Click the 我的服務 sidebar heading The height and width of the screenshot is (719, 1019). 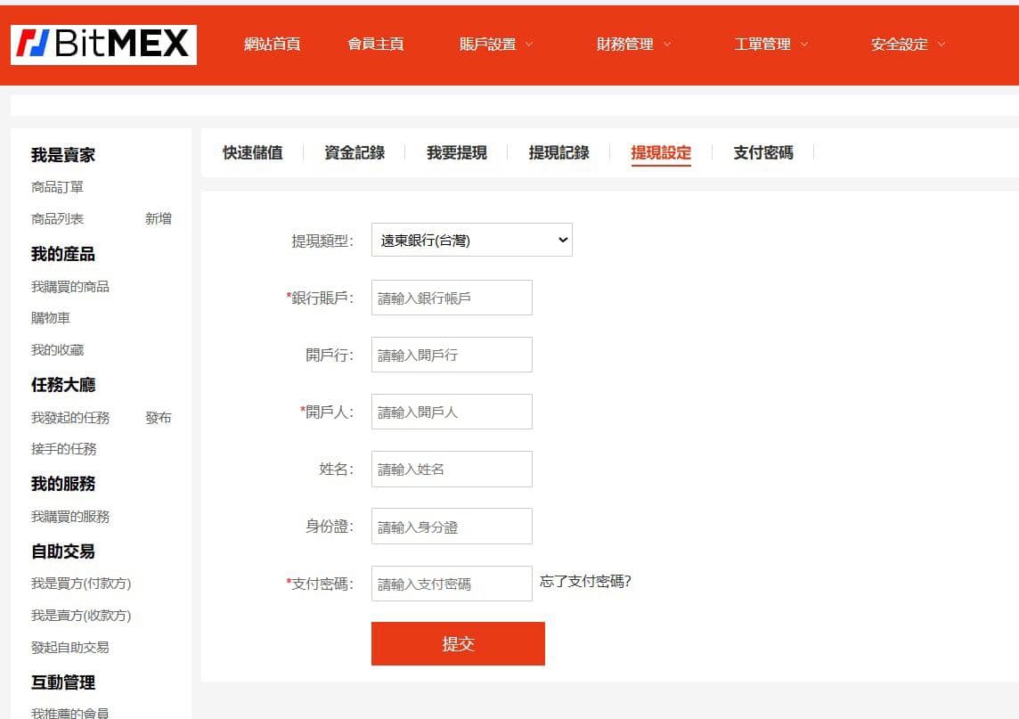[63, 484]
